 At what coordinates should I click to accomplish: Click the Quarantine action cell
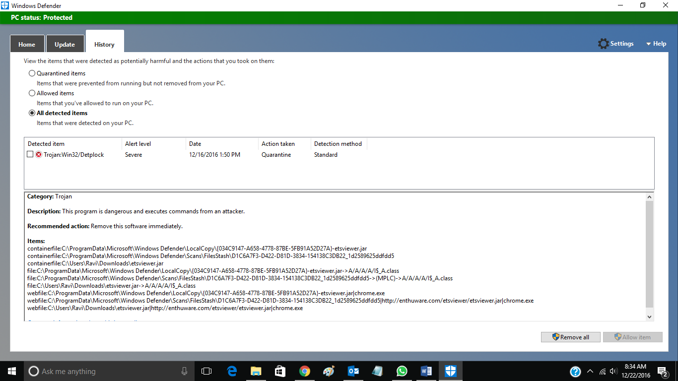[x=276, y=155]
